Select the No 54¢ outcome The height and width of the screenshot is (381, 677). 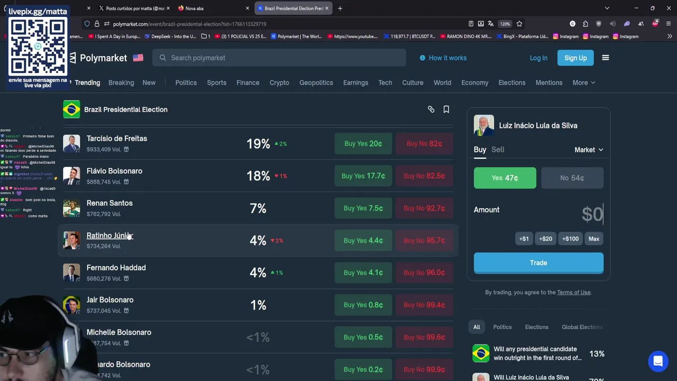(572, 178)
